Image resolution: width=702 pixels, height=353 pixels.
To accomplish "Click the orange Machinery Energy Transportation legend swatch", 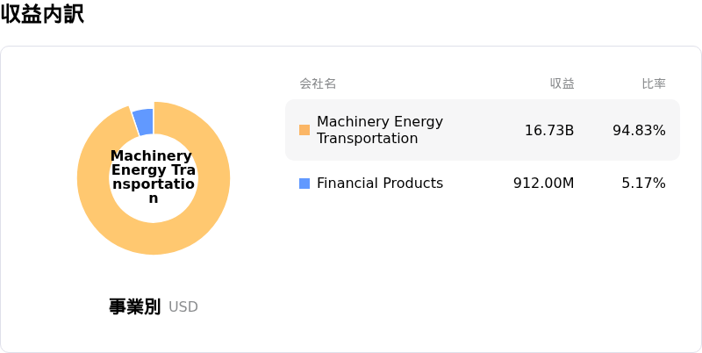I will point(304,130).
